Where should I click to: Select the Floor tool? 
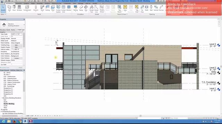click(x=53, y=8)
